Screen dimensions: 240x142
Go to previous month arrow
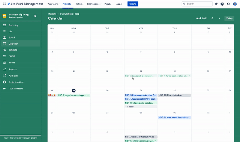(x=212, y=18)
